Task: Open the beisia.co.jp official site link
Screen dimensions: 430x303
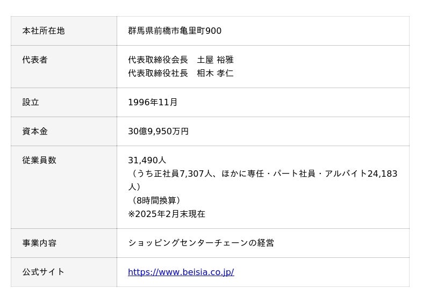Action: pyautogui.click(x=181, y=272)
